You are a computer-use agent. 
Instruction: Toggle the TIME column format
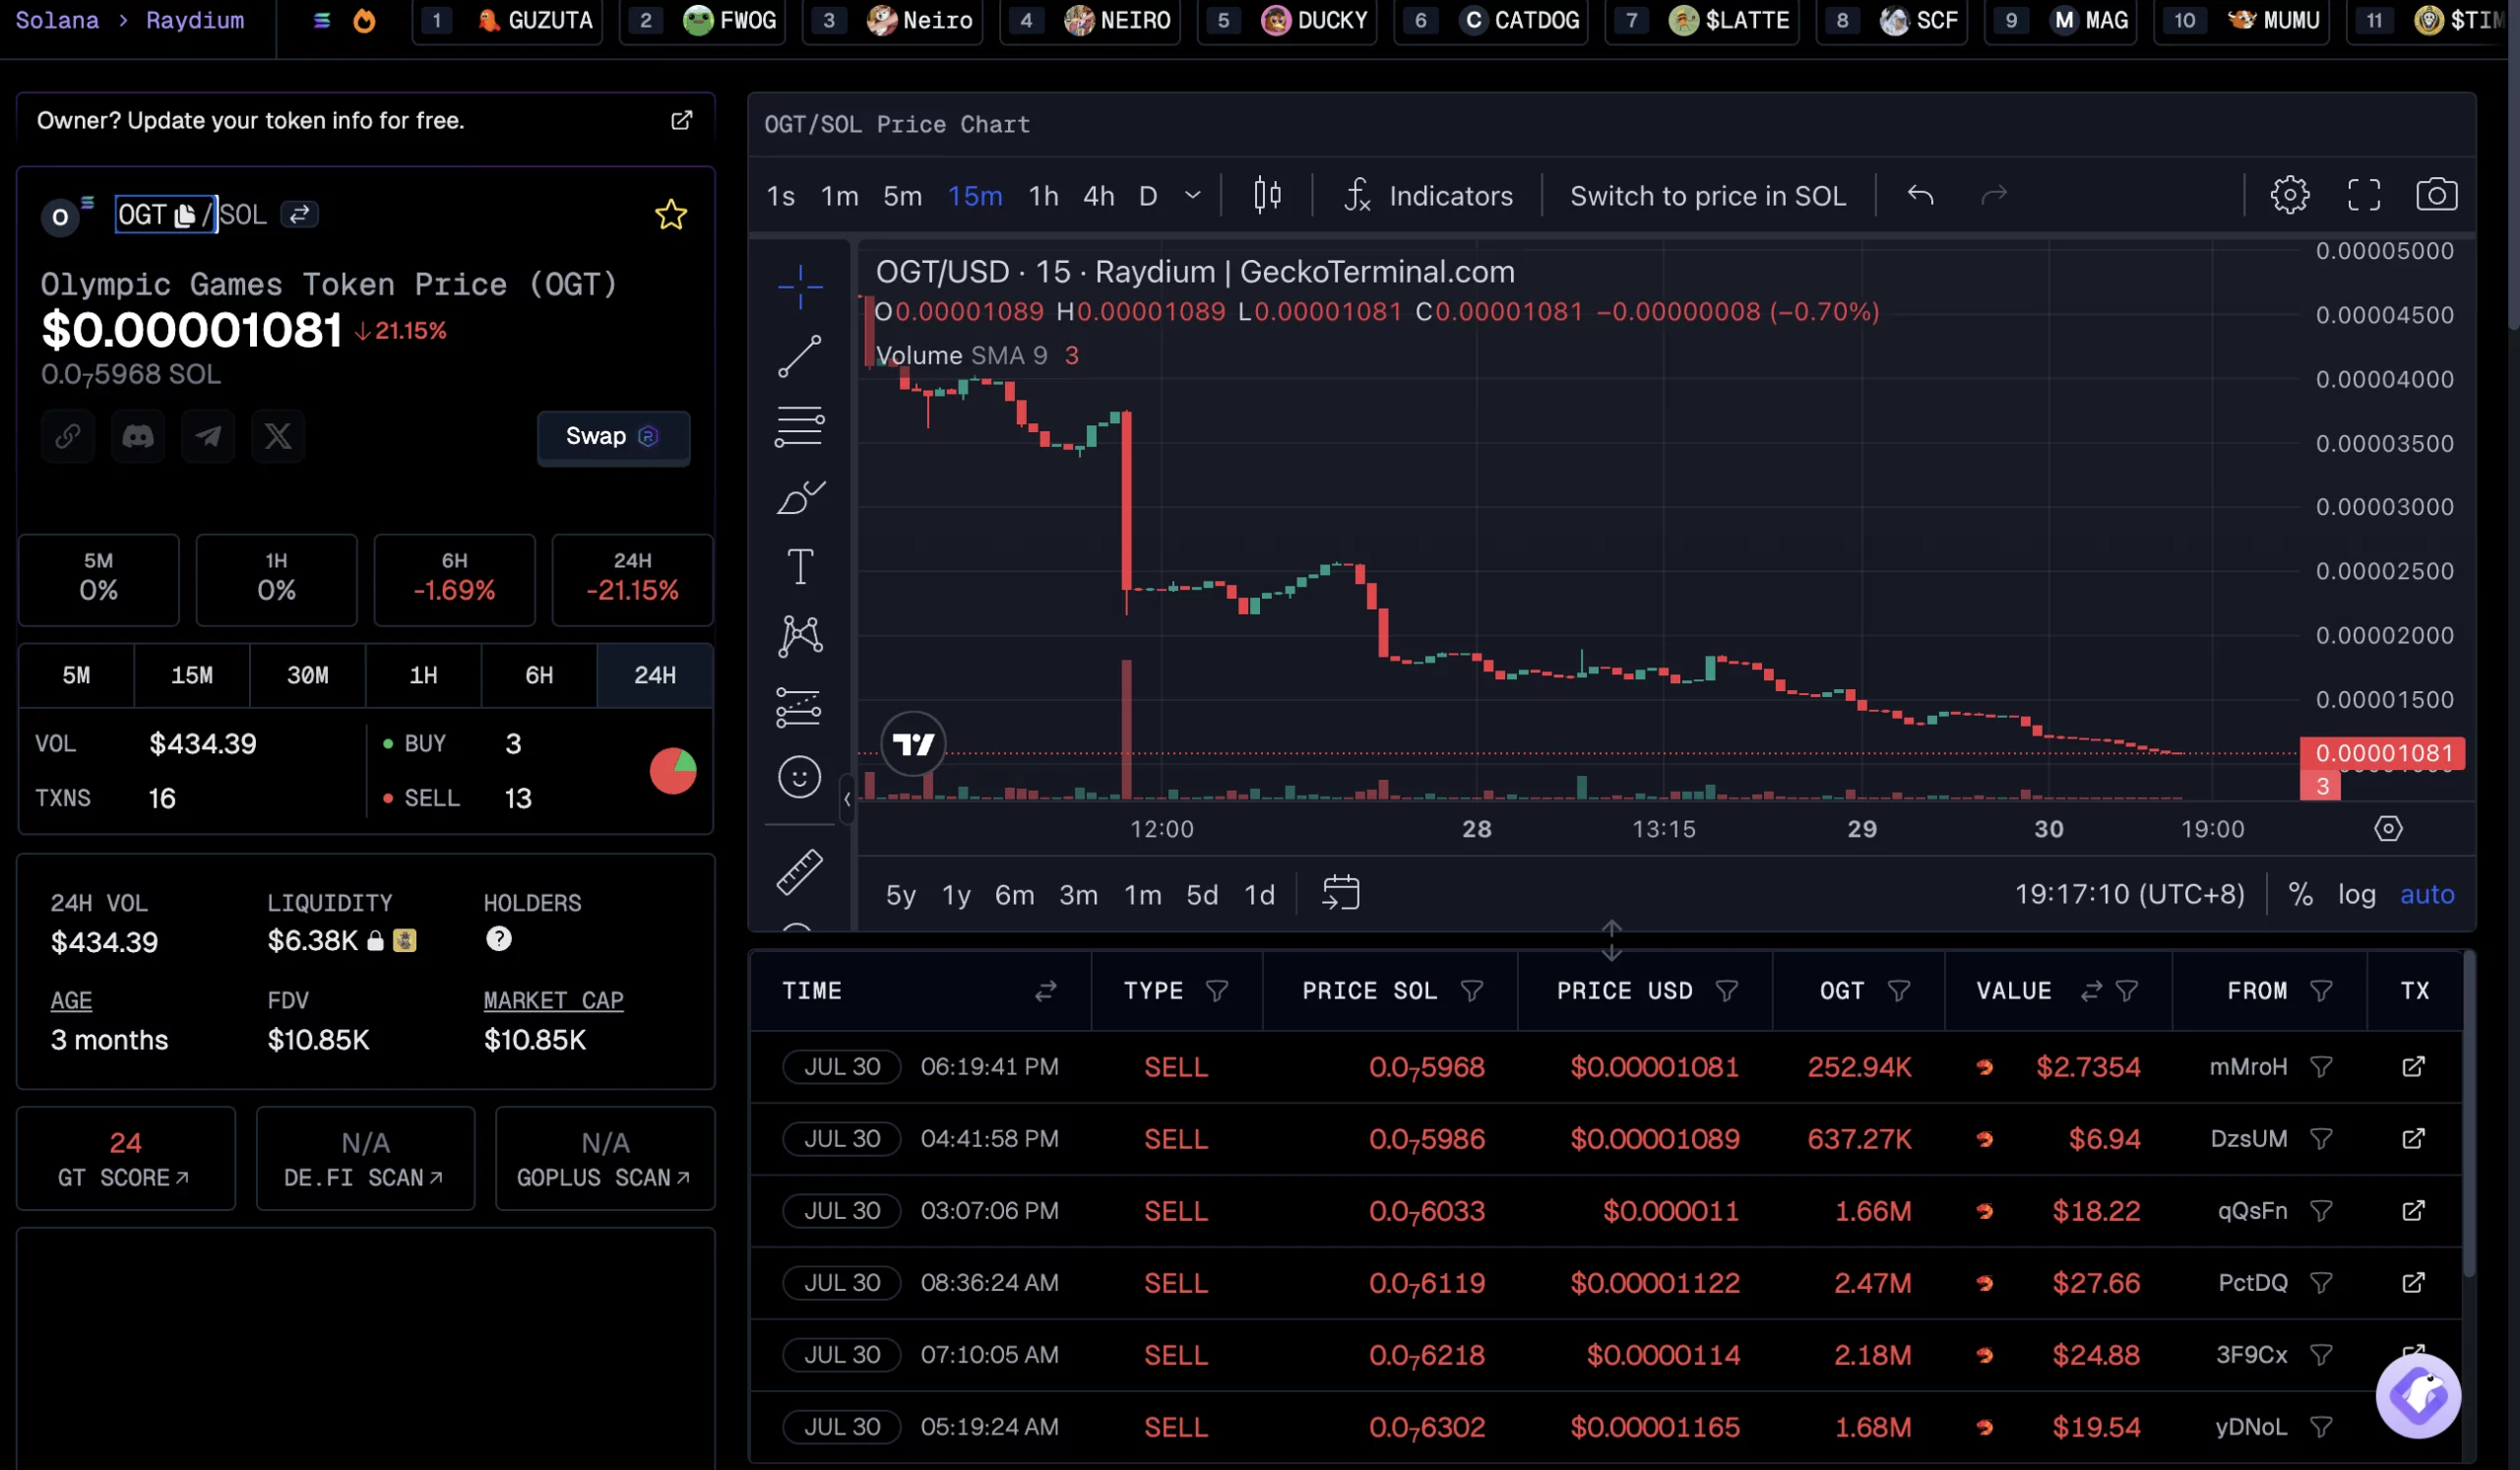pyautogui.click(x=1045, y=991)
